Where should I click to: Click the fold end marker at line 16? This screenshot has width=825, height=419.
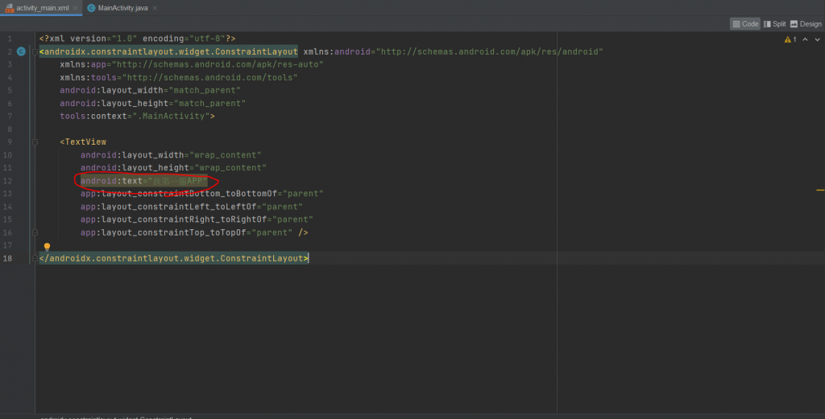[35, 232]
